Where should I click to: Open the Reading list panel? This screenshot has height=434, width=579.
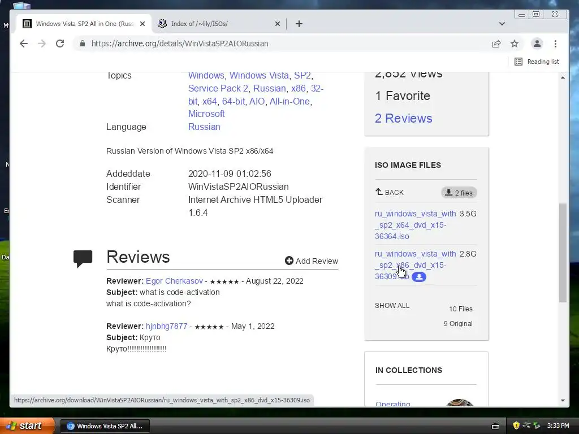[x=537, y=62]
